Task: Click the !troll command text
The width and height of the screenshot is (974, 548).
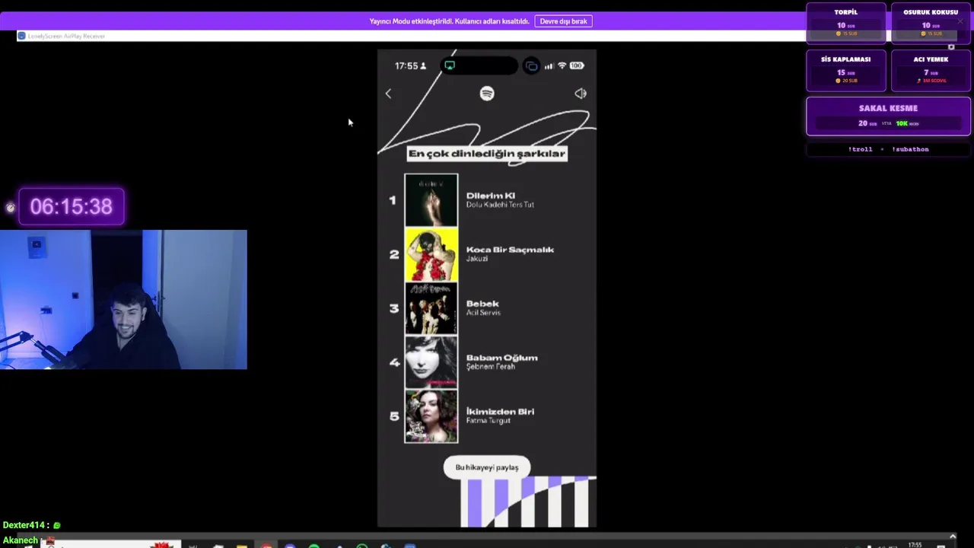Action: pyautogui.click(x=860, y=149)
